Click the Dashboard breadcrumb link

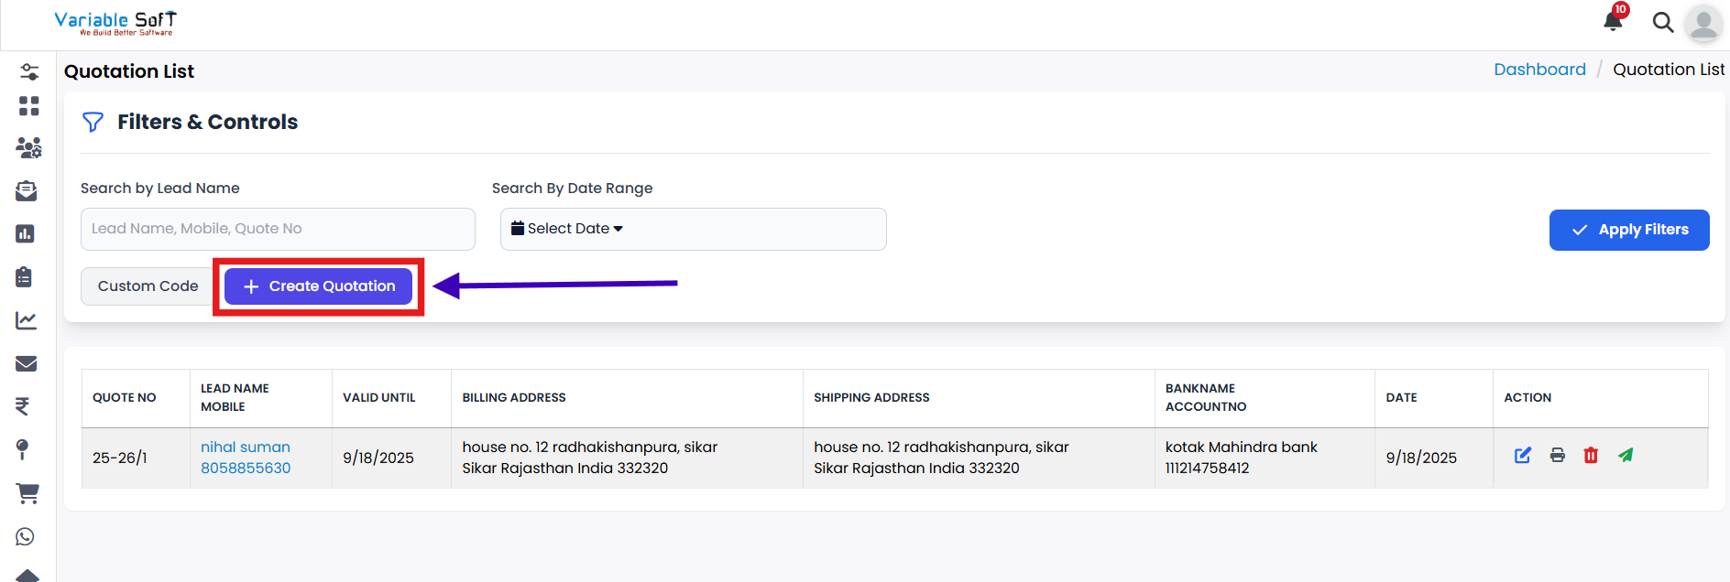pos(1538,70)
